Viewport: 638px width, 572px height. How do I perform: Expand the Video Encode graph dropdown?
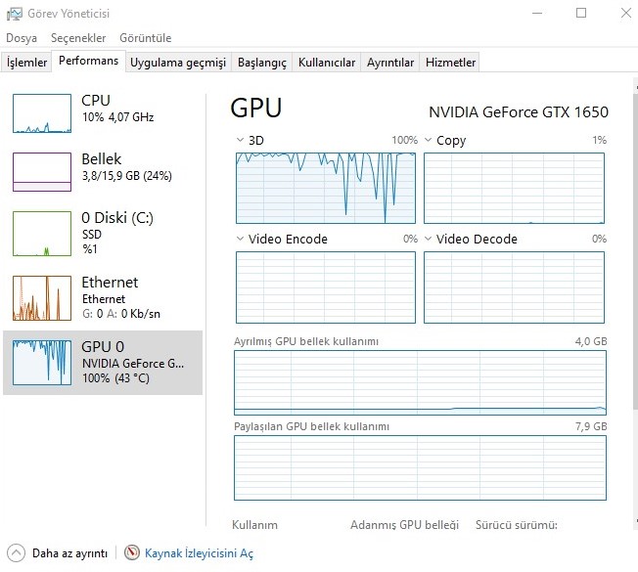[x=241, y=239]
